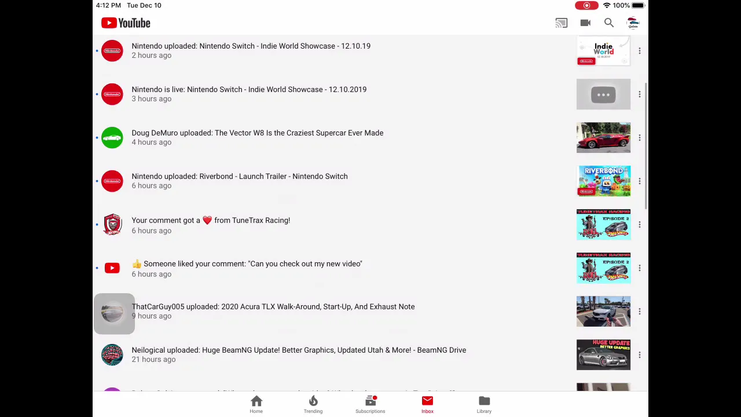Screen dimensions: 741x417
Task: Tap the red screen recording indicator
Action: point(586,5)
